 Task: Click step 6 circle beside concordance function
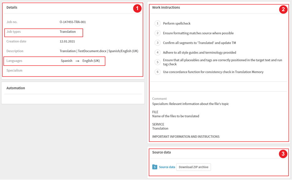coord(157,72)
